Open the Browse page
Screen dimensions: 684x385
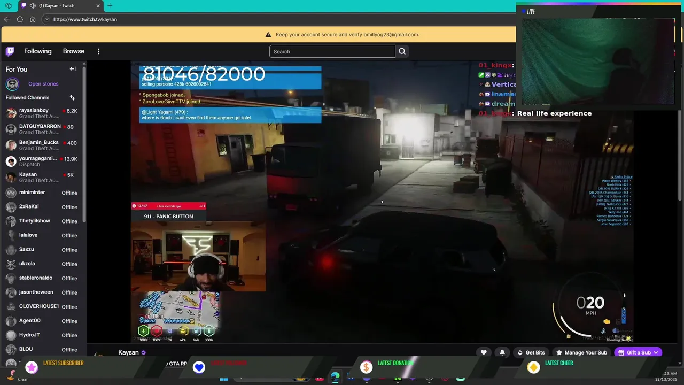[x=74, y=51]
